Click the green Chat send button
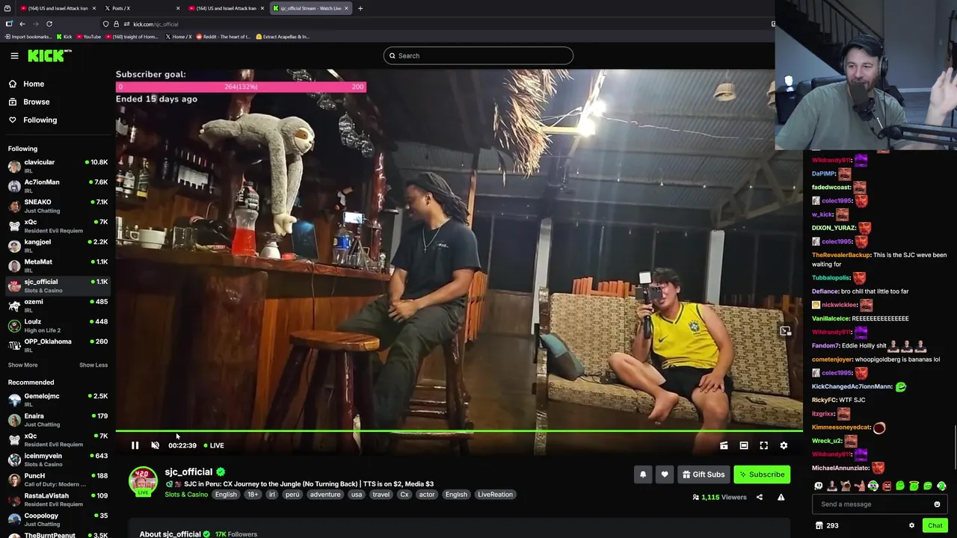 (x=935, y=525)
